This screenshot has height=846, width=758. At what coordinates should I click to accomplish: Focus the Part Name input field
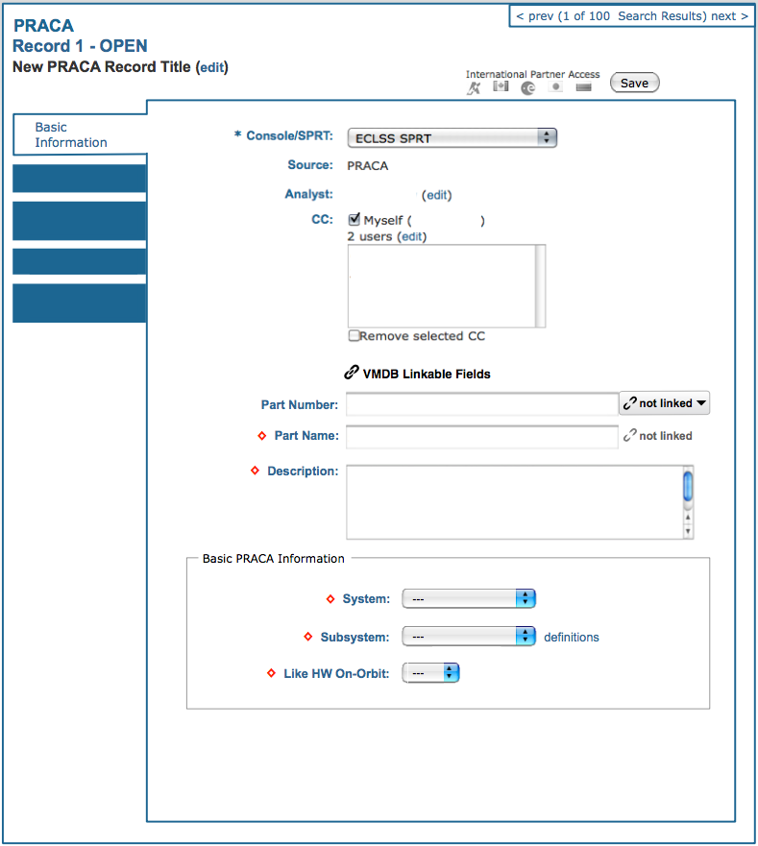[x=482, y=437]
